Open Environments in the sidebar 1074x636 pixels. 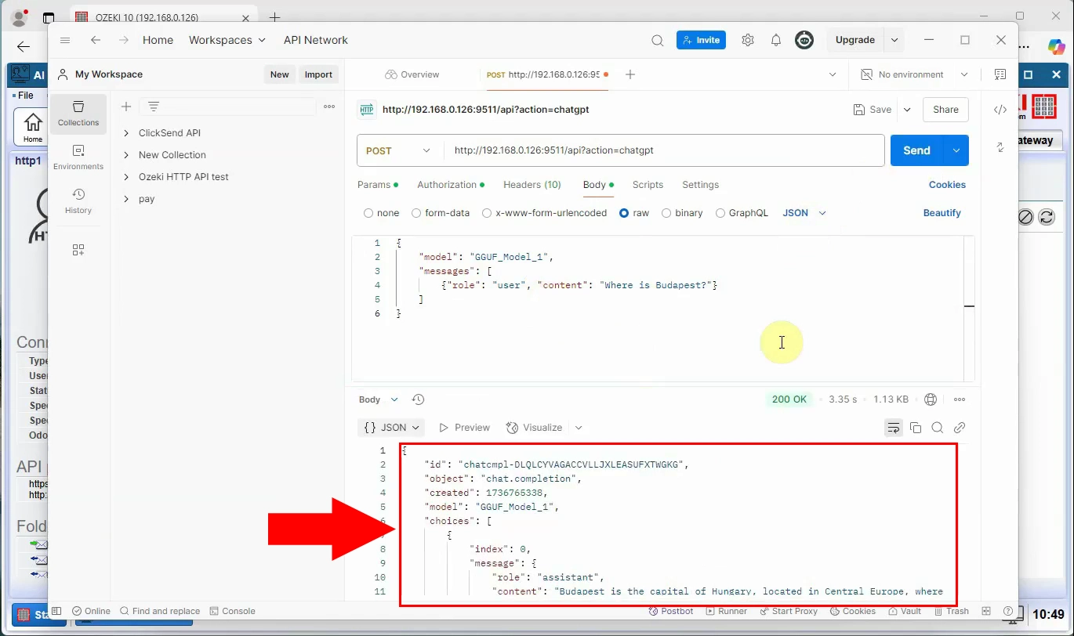78,157
